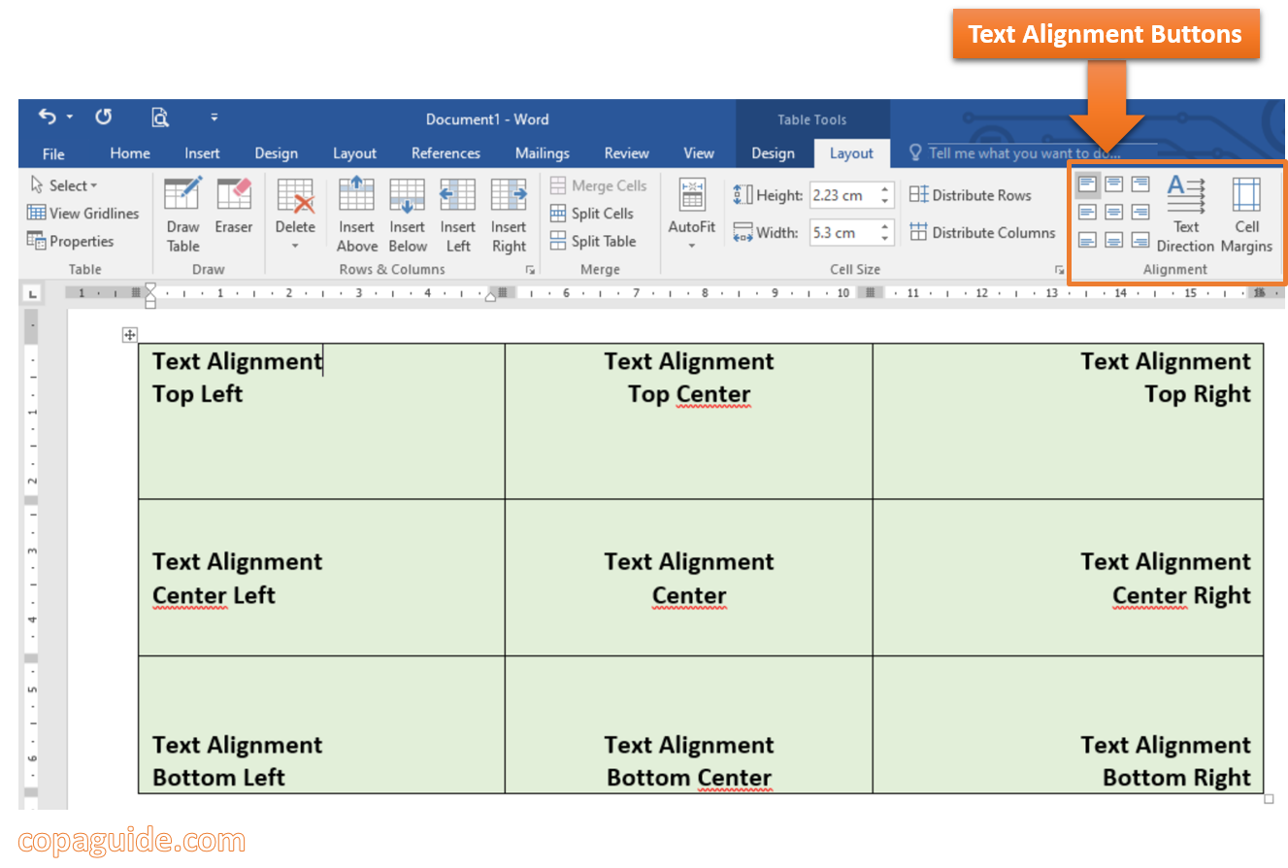Increase Height using the stepper arrow
Screen dimensions: 1288x868
882,188
